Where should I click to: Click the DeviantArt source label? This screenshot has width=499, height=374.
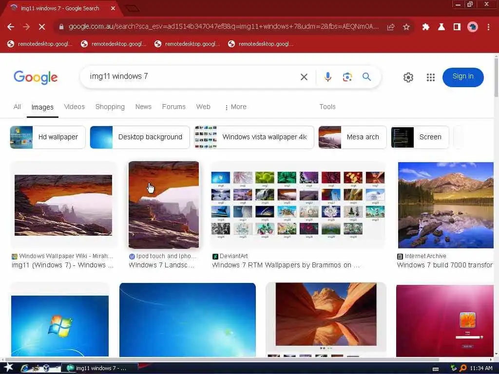(233, 256)
